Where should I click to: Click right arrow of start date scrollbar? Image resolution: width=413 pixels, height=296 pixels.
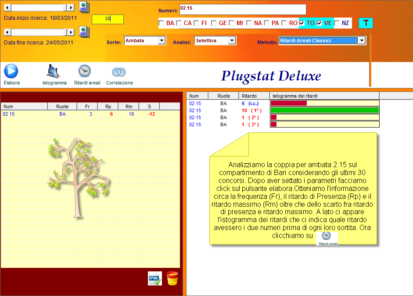[70, 7]
